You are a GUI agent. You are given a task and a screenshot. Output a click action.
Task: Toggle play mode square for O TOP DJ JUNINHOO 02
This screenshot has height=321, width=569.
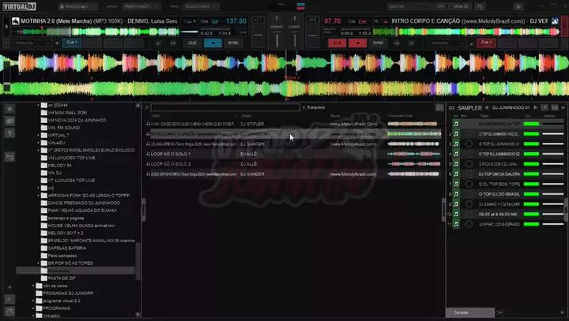[469, 154]
